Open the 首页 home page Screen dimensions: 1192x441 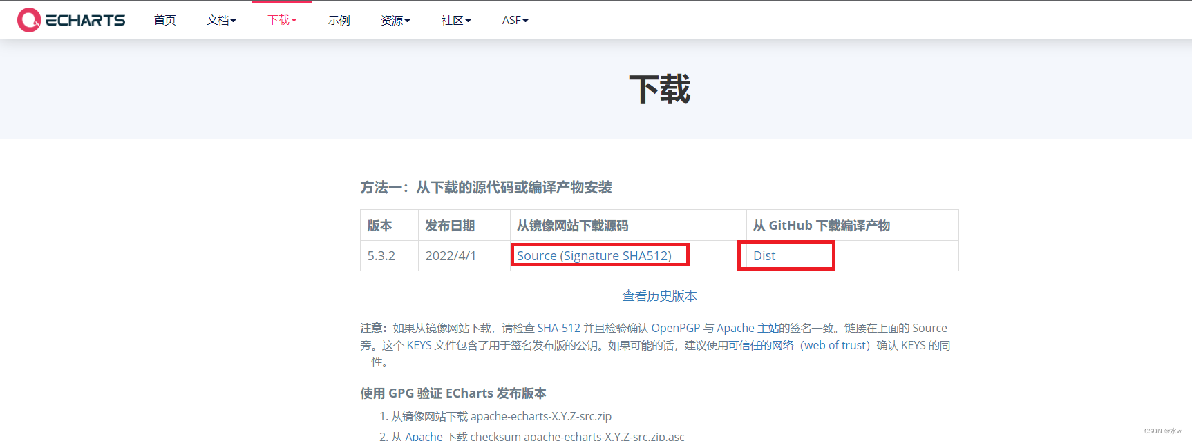[165, 21]
